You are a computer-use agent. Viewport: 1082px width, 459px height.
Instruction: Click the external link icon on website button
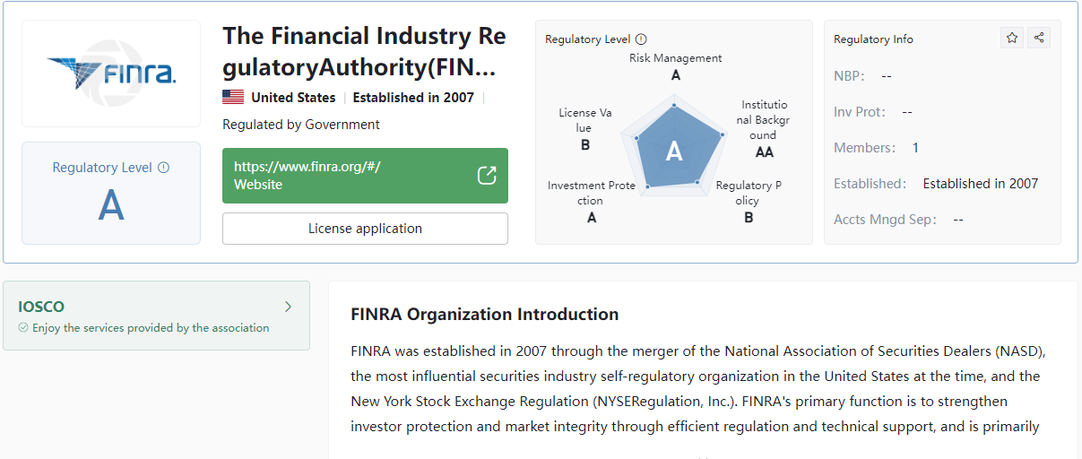click(487, 176)
